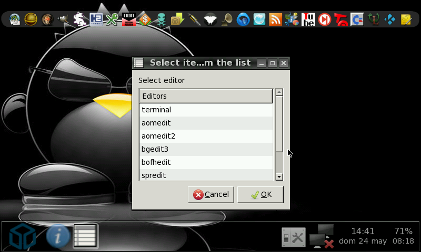This screenshot has height=252, width=421.
Task: Launch the NON Session Manager icon
Action: (128, 19)
